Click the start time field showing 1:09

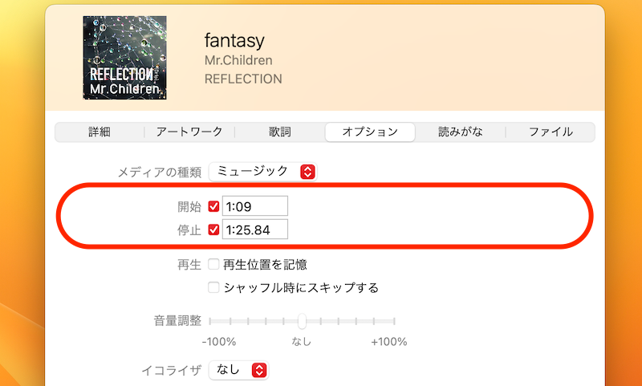coord(254,206)
